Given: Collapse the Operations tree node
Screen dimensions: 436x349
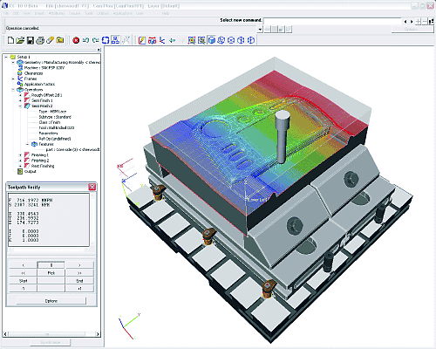Looking at the screenshot, I should tap(13, 90).
